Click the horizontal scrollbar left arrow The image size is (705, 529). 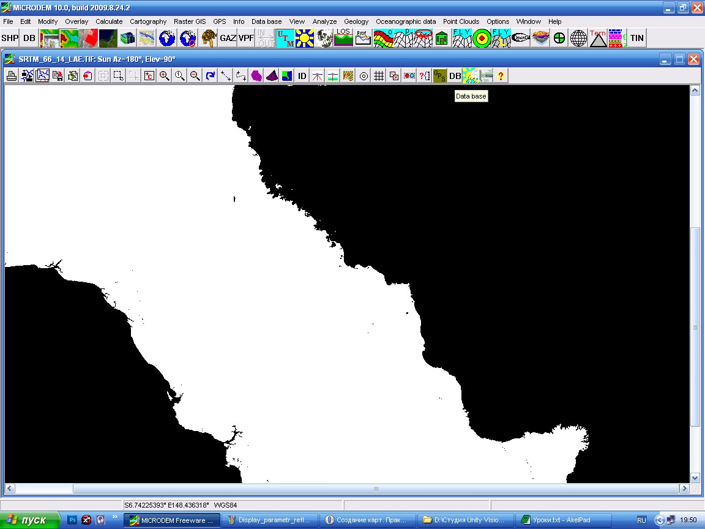tap(9, 489)
